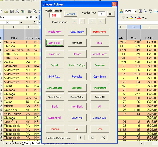158x147 pixels.
Task: Click the Print icon in toolbar
Action: (x=29, y=12)
